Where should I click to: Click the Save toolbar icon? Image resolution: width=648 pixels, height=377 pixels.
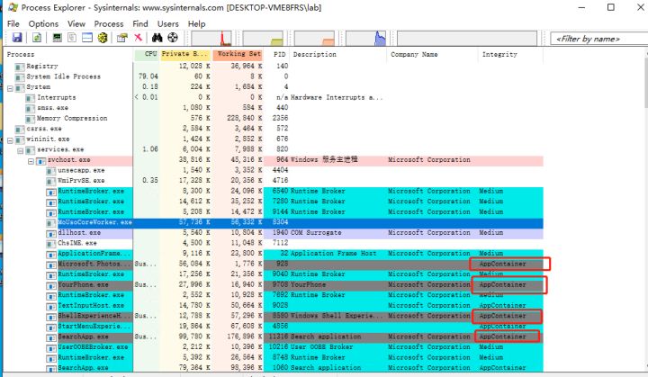tap(17, 38)
